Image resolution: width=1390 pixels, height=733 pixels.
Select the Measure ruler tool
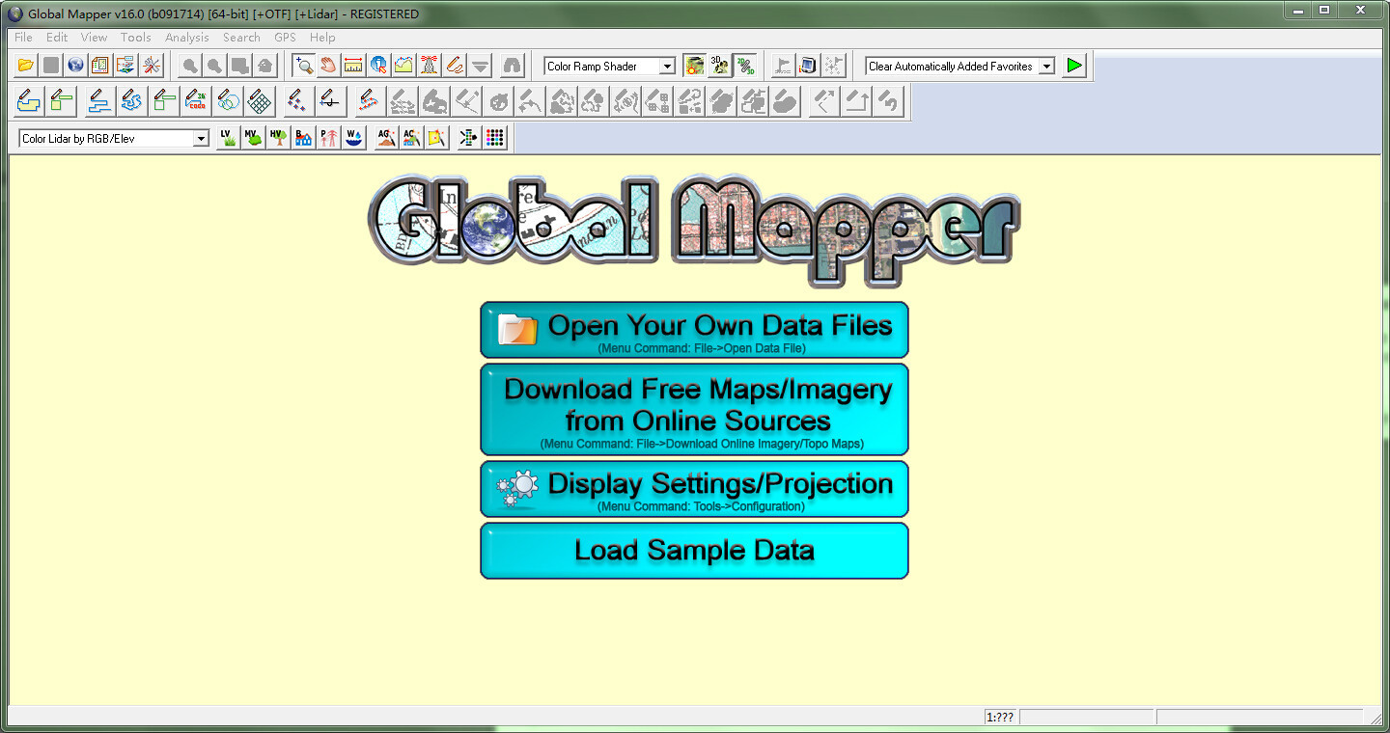(353, 66)
